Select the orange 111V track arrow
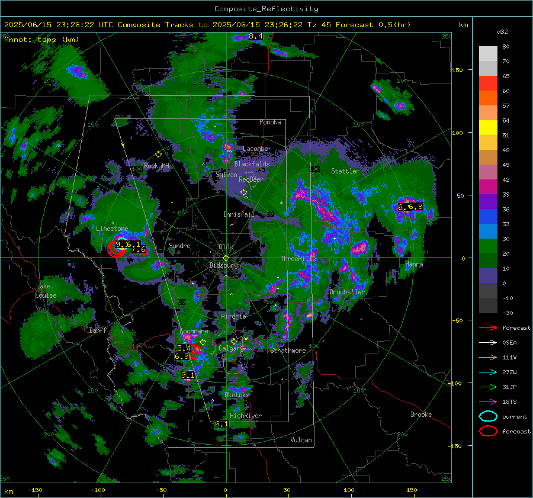 point(488,357)
